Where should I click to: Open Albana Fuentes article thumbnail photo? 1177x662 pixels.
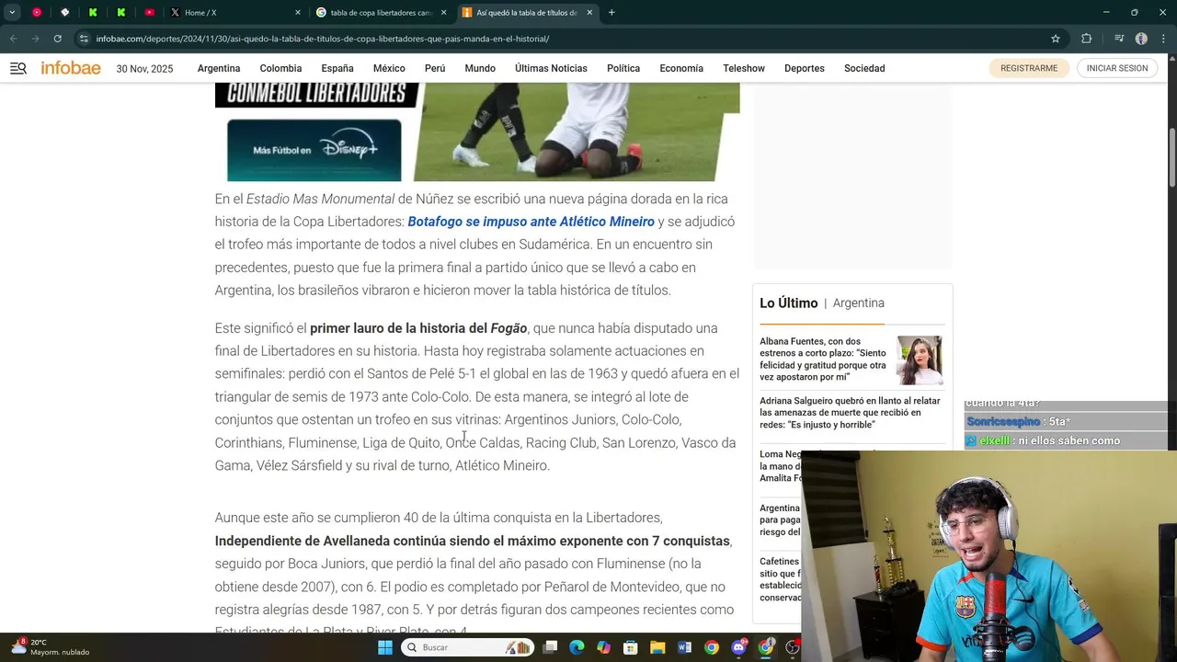(x=920, y=360)
